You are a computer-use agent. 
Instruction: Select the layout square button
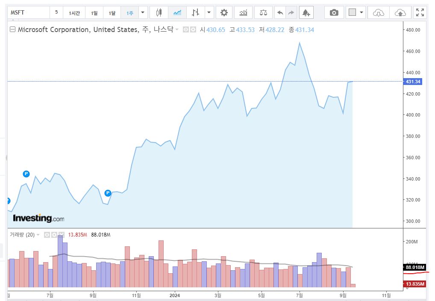click(x=352, y=12)
